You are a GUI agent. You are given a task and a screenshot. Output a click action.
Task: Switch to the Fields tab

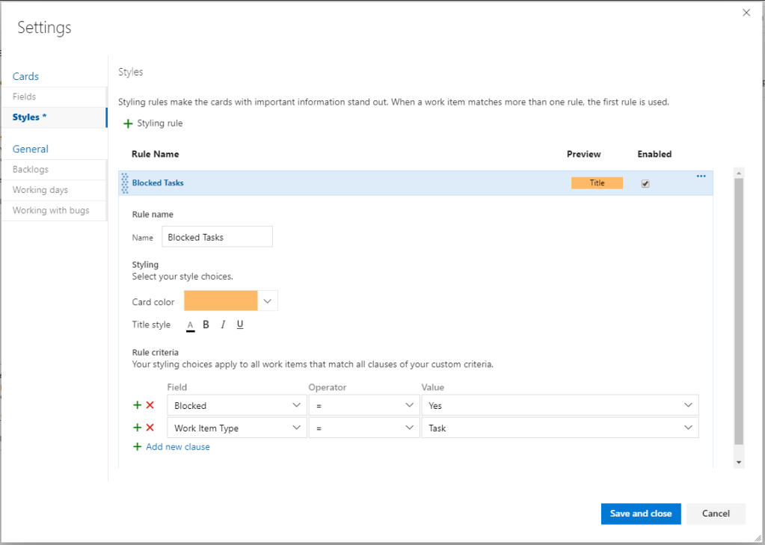click(x=25, y=96)
